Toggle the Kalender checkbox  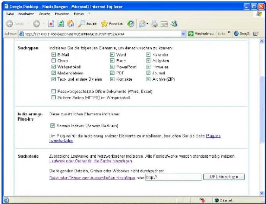[x=148, y=54]
